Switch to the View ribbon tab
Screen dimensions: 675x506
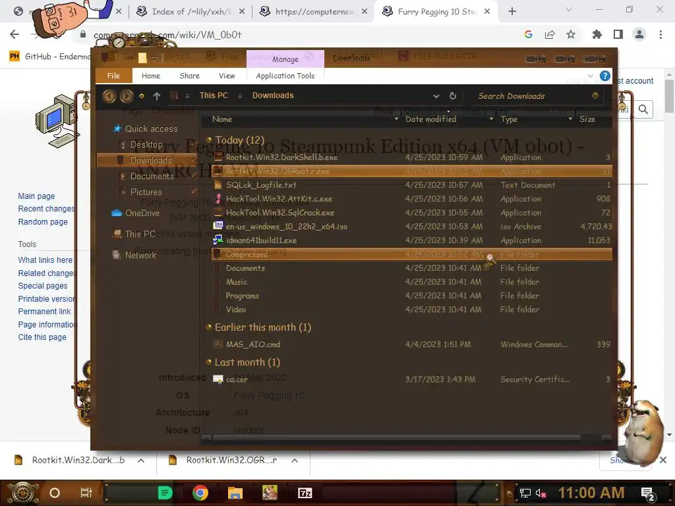(227, 76)
